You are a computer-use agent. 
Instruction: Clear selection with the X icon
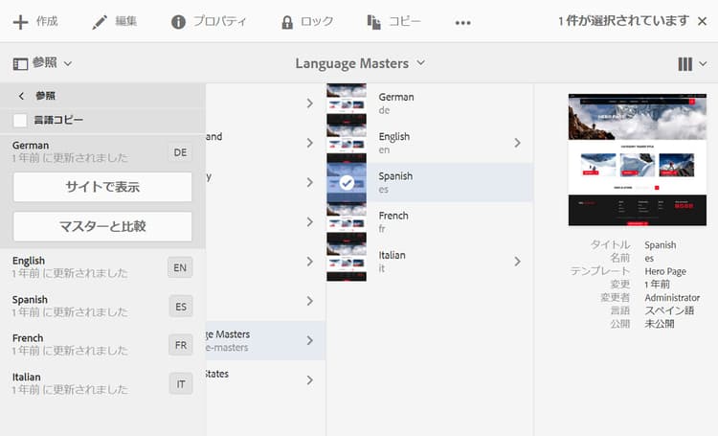pos(702,21)
